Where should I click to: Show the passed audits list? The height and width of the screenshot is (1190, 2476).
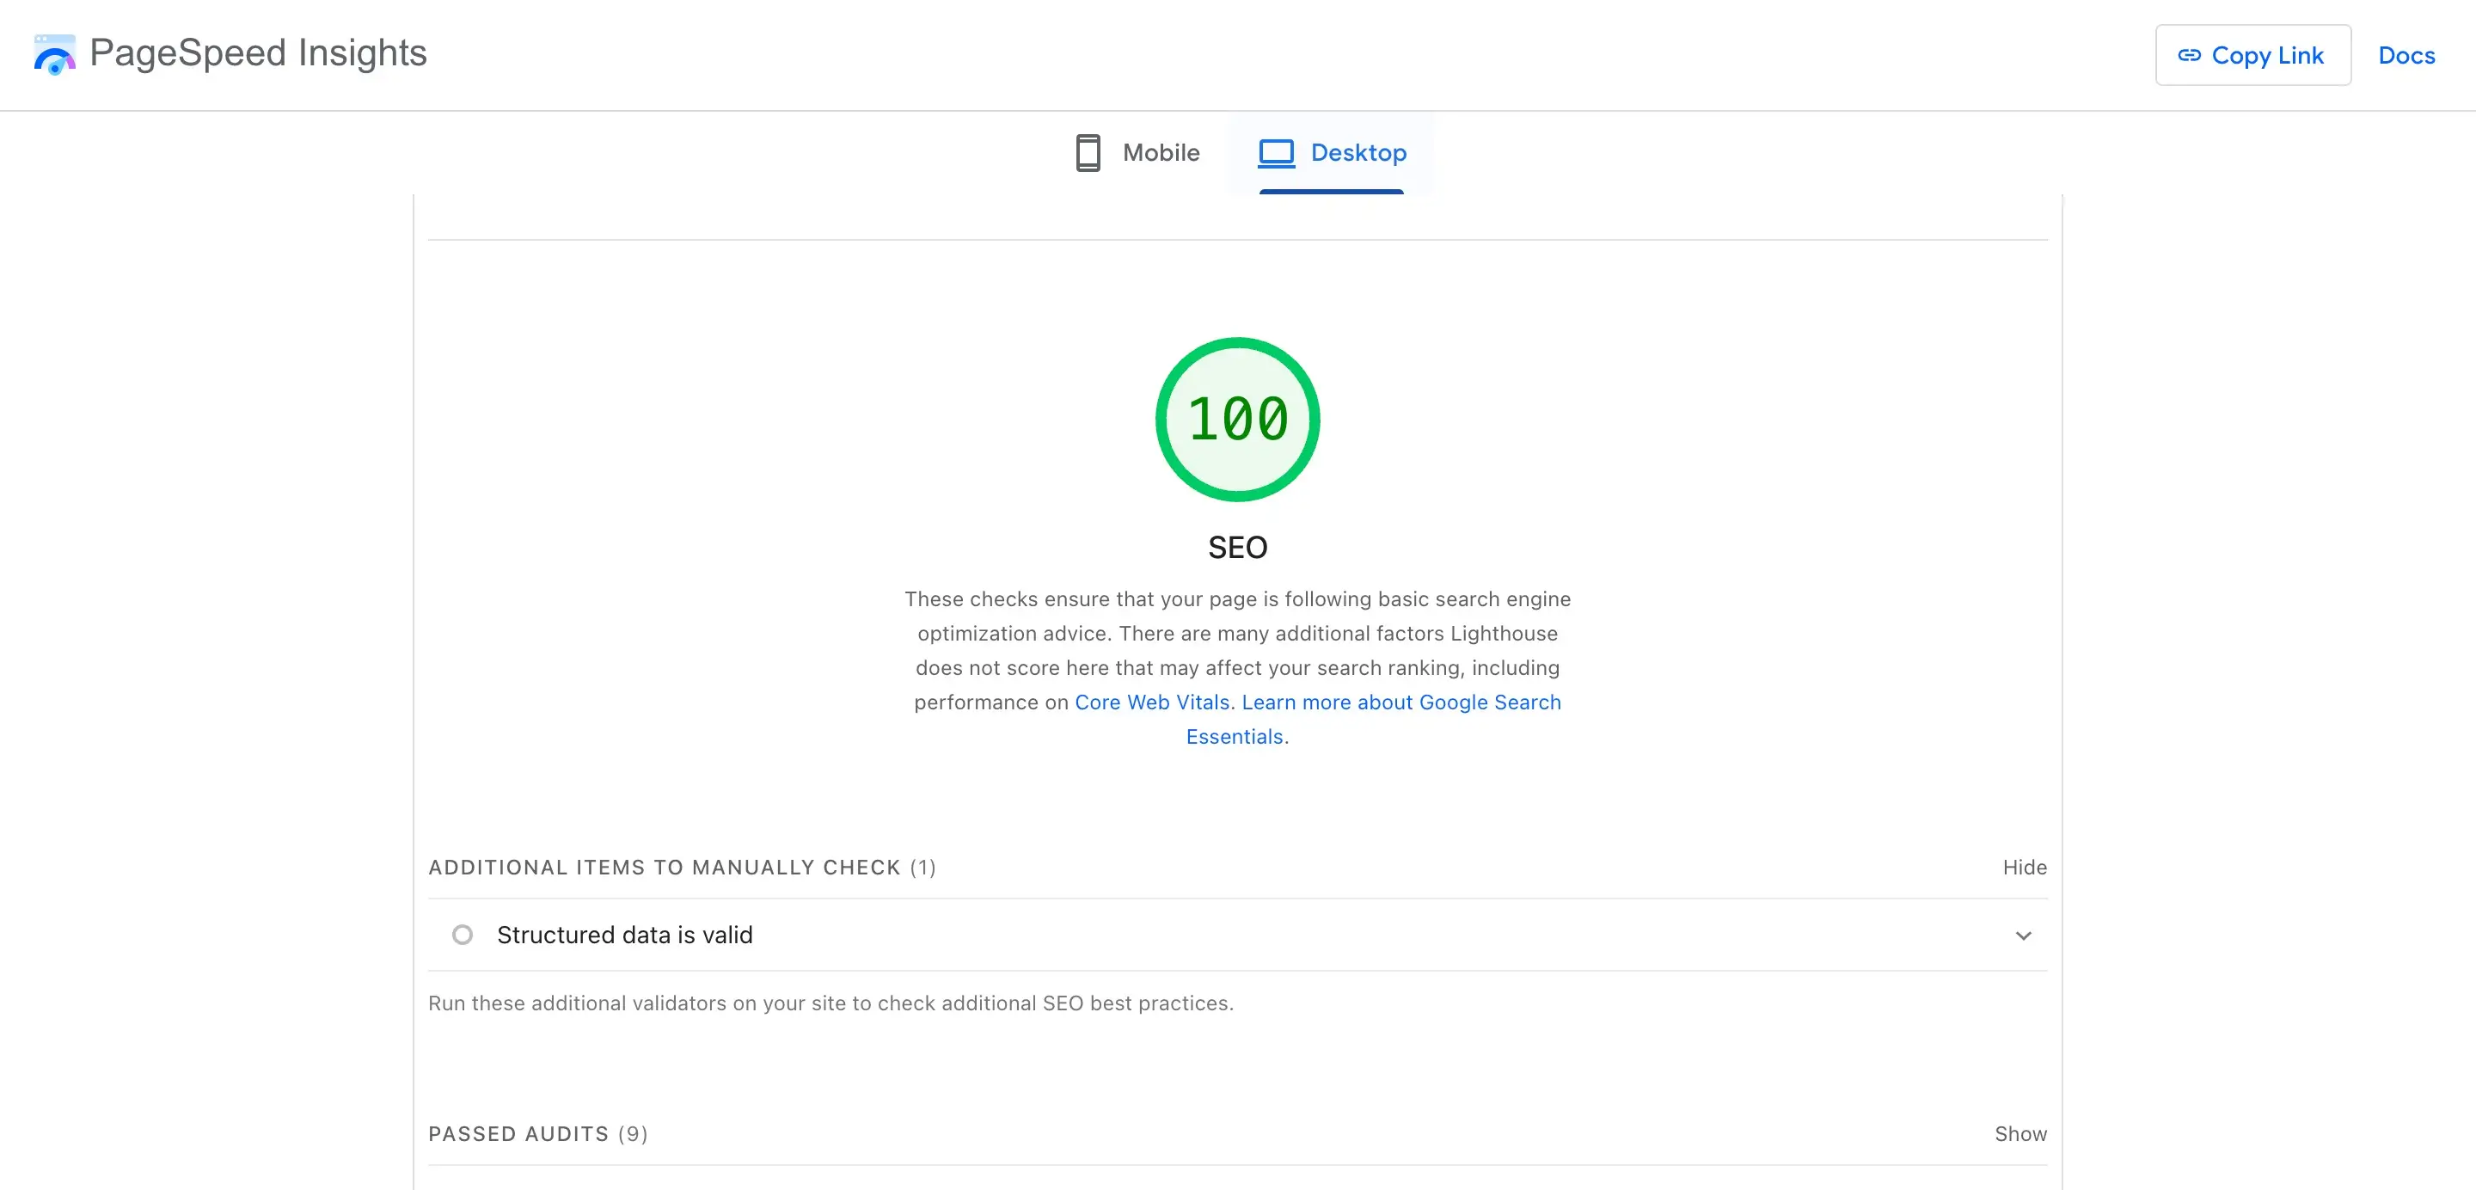(2020, 1134)
